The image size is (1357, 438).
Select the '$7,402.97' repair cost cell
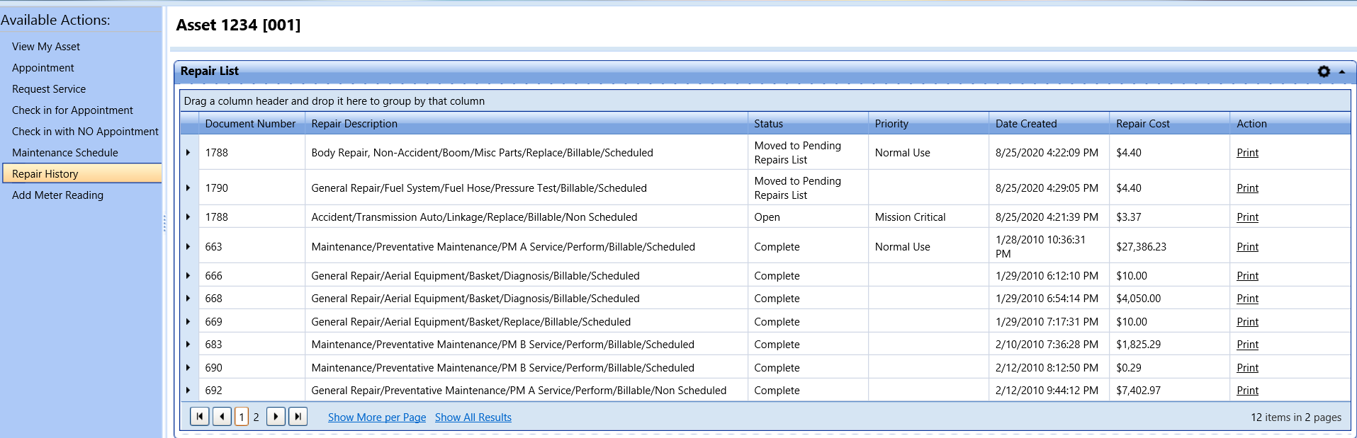point(1169,391)
